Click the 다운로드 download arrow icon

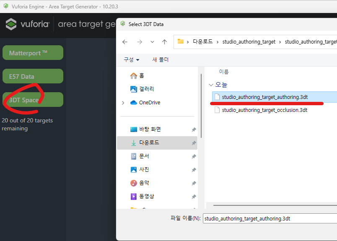pos(133,143)
